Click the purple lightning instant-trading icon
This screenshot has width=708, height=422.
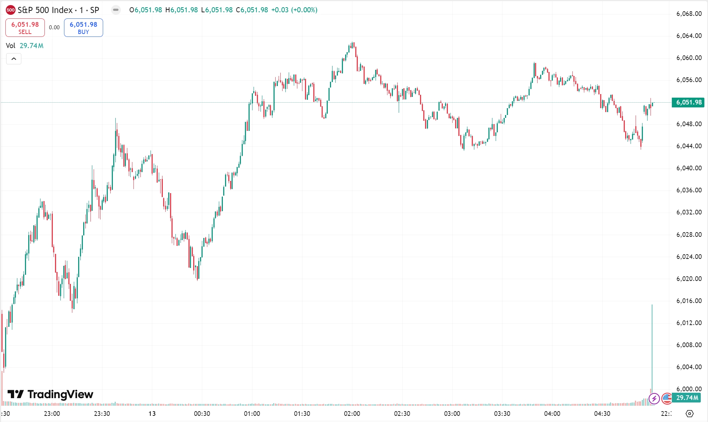655,399
